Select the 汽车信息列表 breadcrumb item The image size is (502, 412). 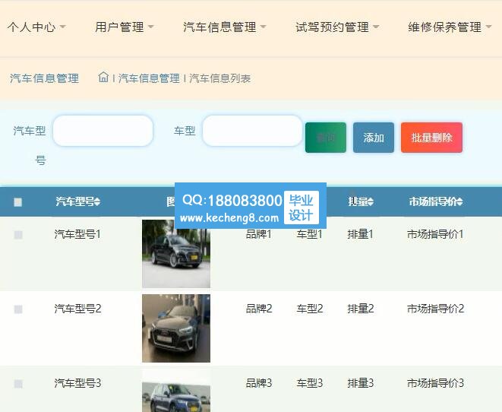click(x=220, y=78)
